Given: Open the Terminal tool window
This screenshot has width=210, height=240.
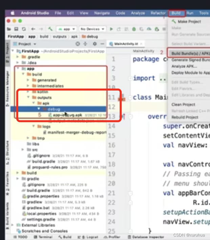Looking at the screenshot, I should coord(43,237).
